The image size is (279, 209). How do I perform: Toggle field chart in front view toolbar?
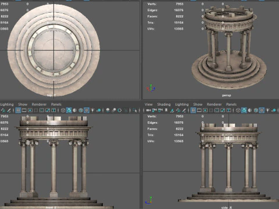tap(42, 110)
